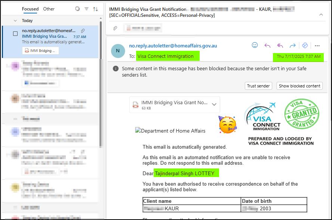Click the name Tajinderpal Singh LOTTEY
The width and height of the screenshot is (332, 220).
click(x=185, y=173)
